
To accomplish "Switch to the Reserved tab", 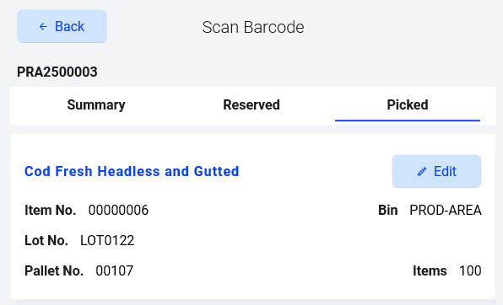I will point(251,105).
